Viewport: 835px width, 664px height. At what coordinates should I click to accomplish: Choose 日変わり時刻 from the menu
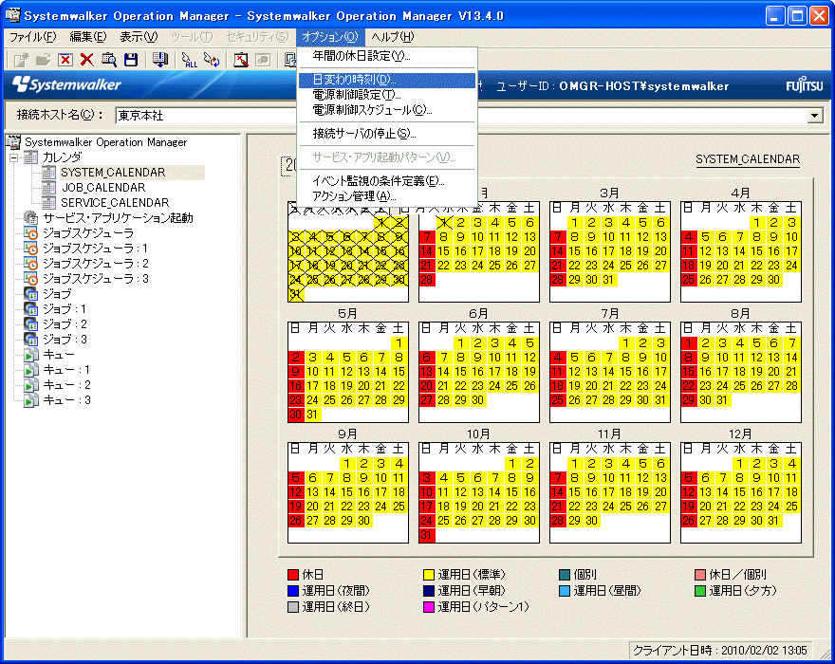tap(387, 80)
